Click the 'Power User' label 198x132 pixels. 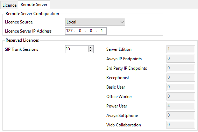pos(117,106)
